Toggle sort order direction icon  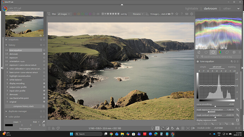click(147, 14)
